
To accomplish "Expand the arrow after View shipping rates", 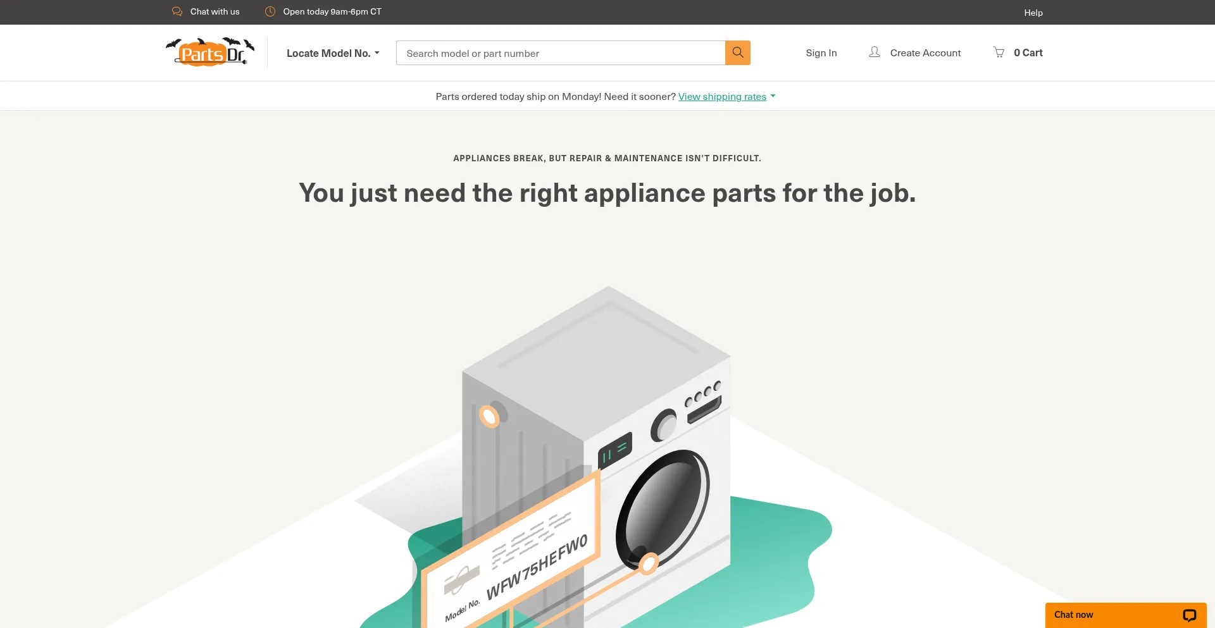I will coord(773,96).
